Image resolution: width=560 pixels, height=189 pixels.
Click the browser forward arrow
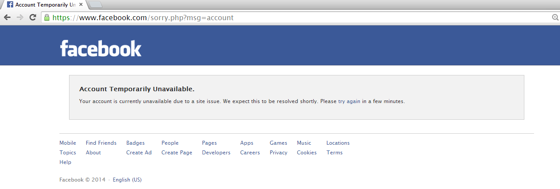[20, 18]
